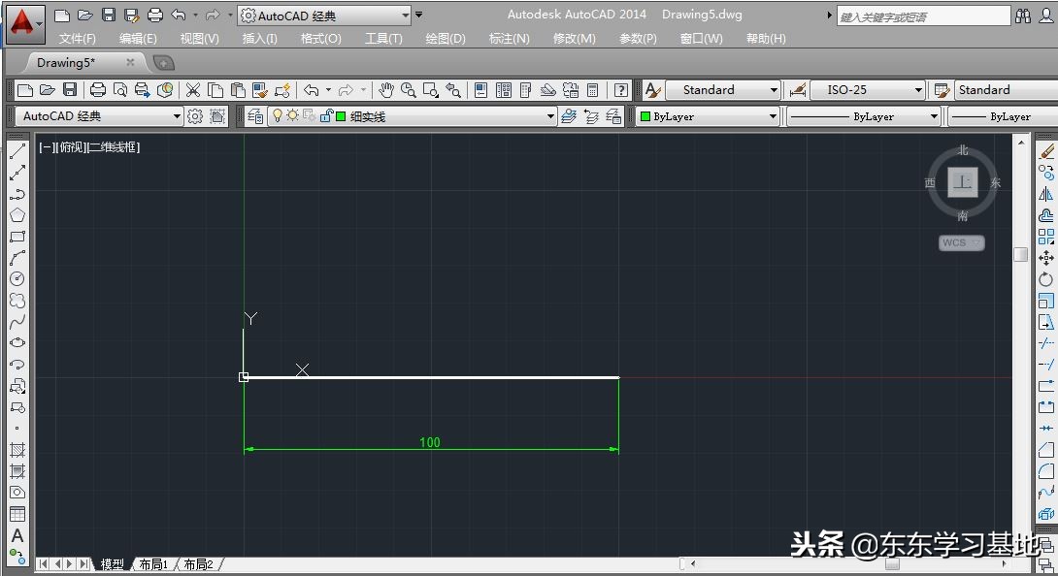Open the 绘图(D) menu
The width and height of the screenshot is (1058, 576).
click(x=446, y=39)
